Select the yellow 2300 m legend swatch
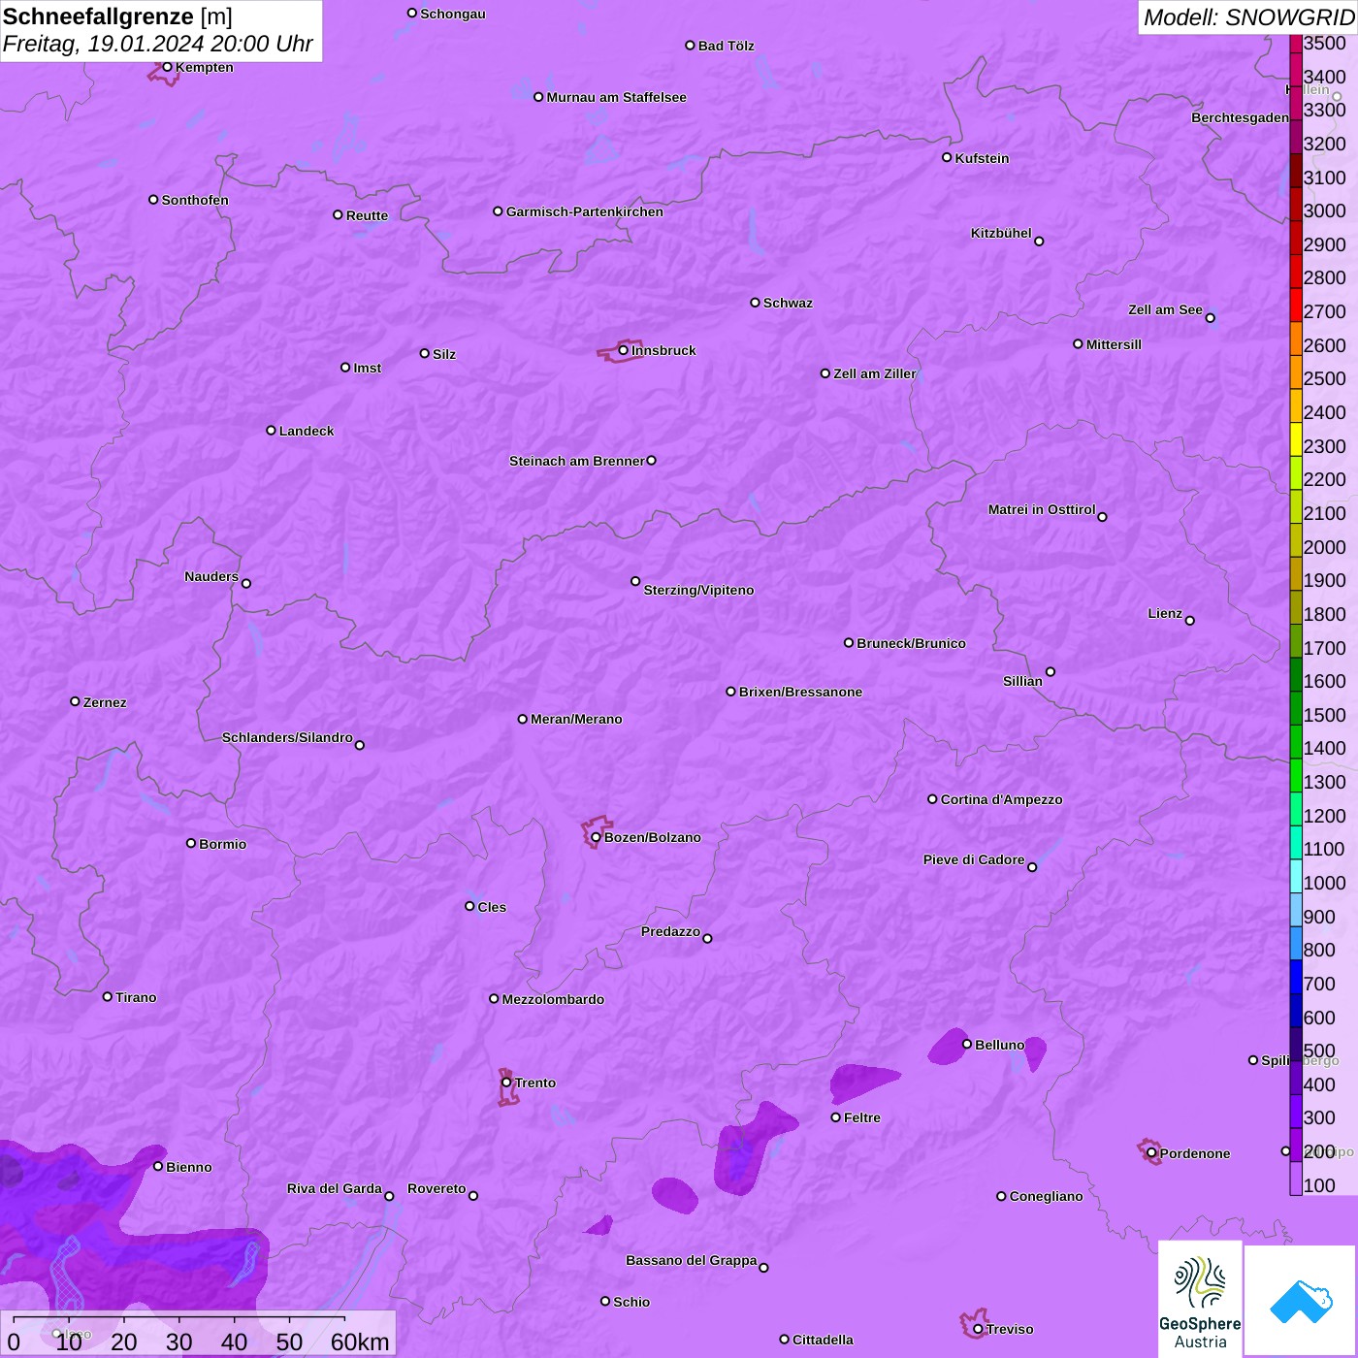The image size is (1358, 1358). (1296, 439)
